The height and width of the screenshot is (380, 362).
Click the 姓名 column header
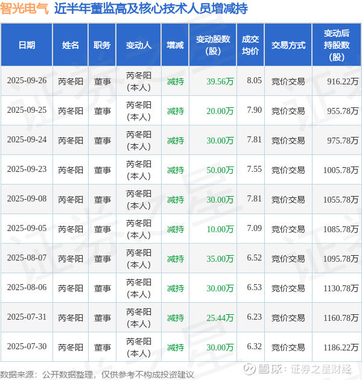[71, 45]
